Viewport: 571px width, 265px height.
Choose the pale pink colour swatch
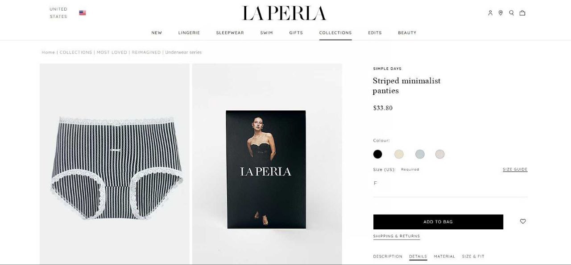point(440,154)
